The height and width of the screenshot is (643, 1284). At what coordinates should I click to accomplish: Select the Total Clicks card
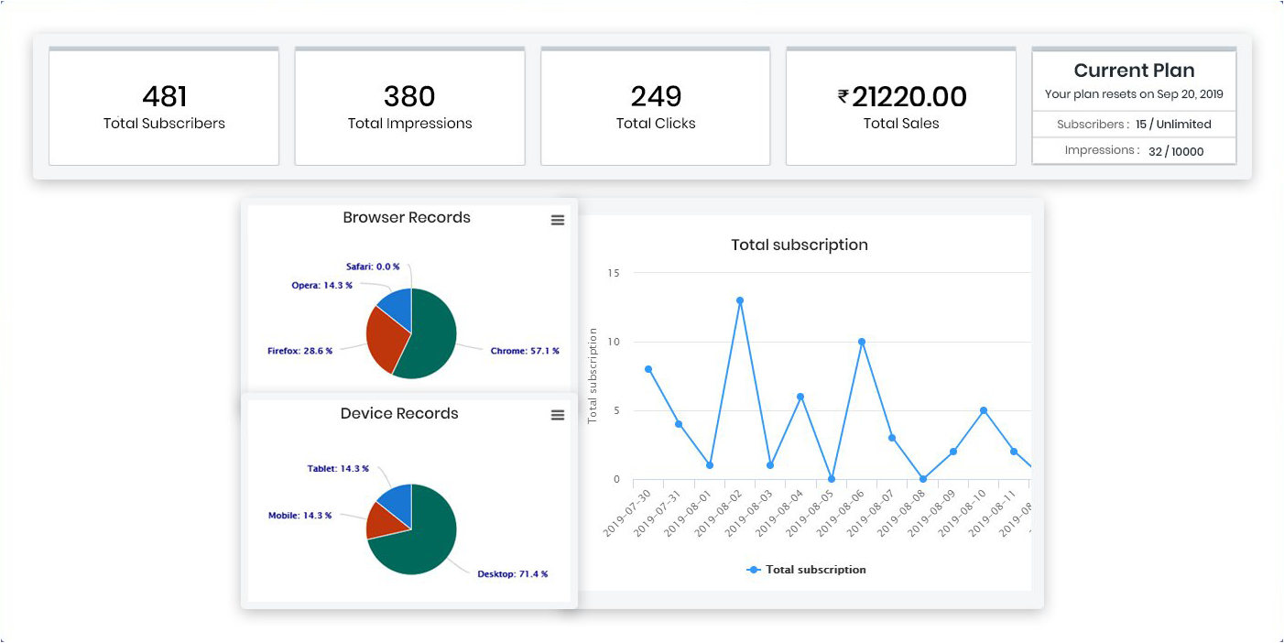pos(656,107)
